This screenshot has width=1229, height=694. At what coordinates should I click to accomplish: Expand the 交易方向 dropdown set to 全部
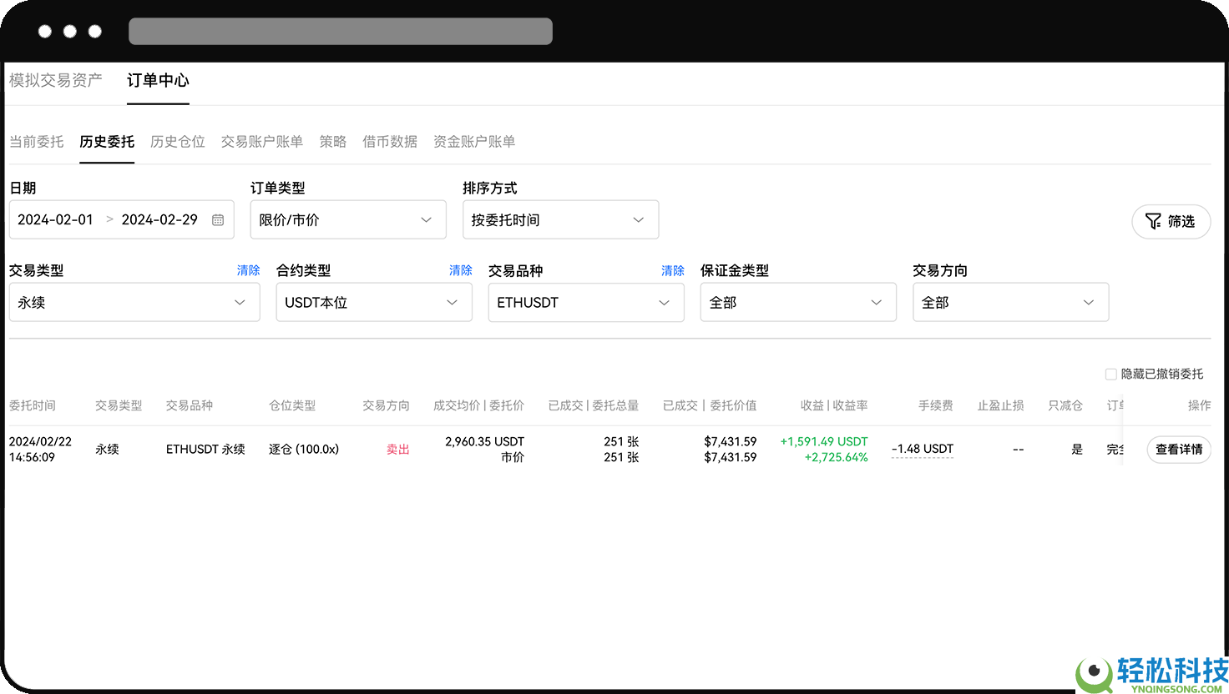(1010, 302)
